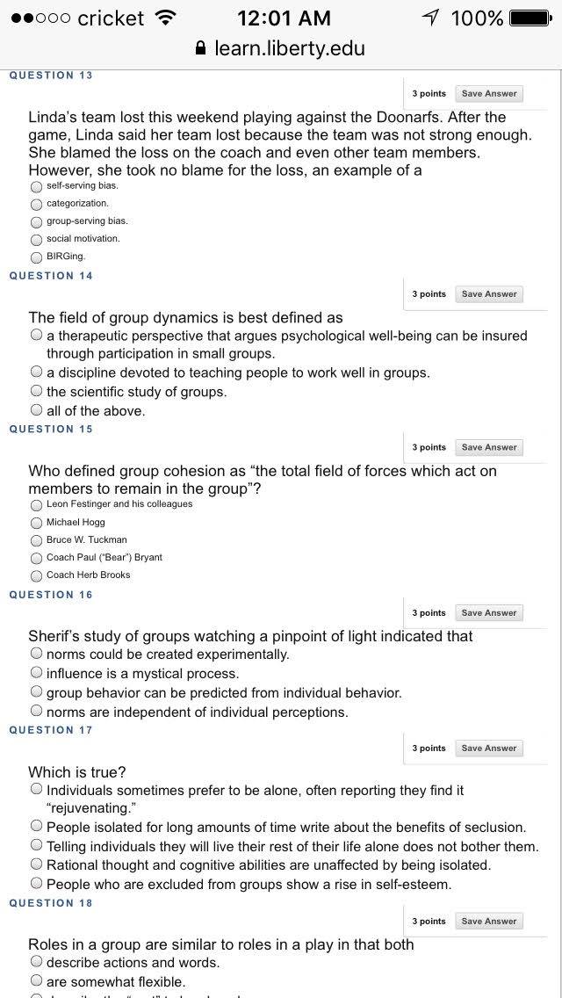Select 'Bruce W. Tuckman' radio option
Screen dimensions: 562x998
[36, 539]
